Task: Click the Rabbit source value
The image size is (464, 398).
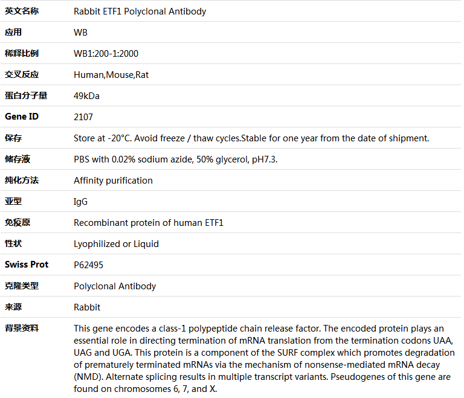Action: [87, 307]
